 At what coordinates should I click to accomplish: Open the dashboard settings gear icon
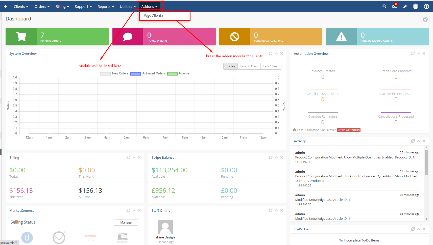425,19
